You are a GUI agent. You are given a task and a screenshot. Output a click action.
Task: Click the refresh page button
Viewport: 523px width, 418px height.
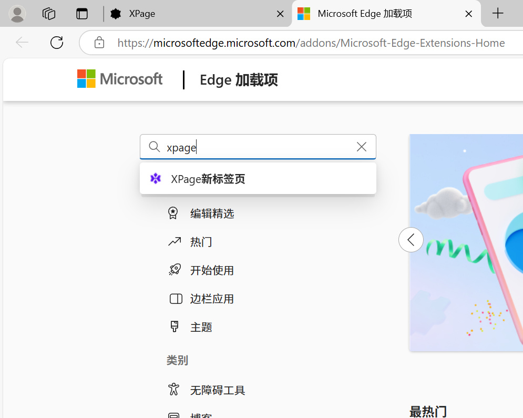57,43
